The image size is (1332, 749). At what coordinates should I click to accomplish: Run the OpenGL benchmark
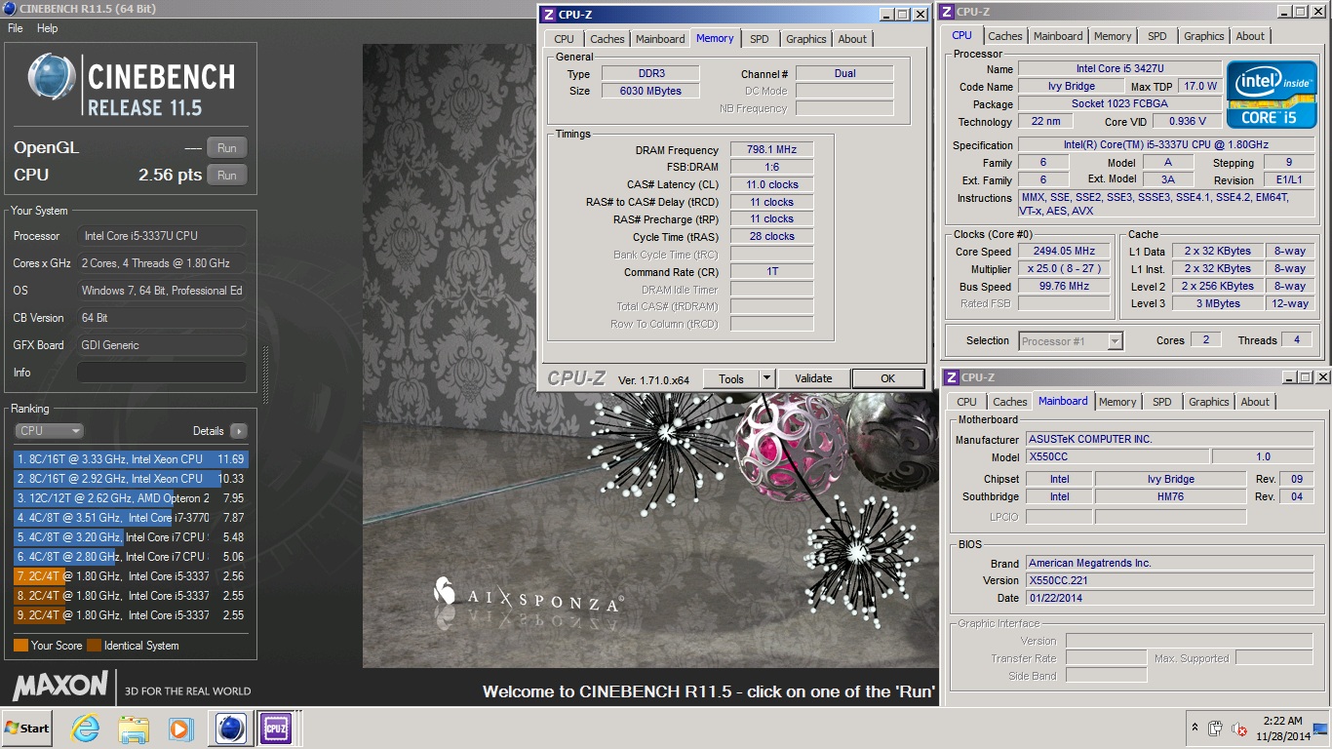[x=226, y=148]
